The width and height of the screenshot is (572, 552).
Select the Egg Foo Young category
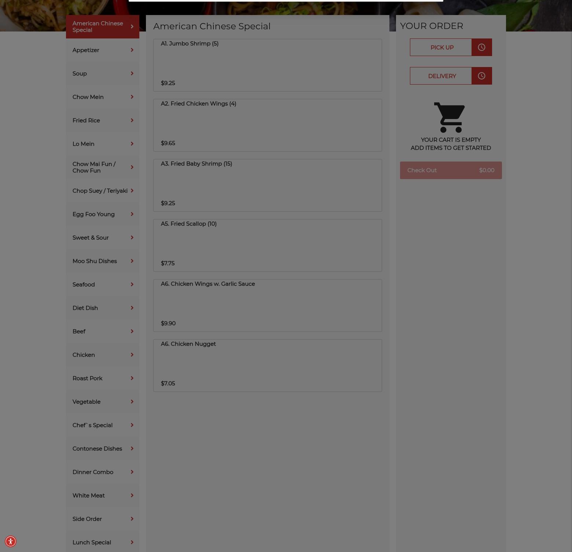103,214
